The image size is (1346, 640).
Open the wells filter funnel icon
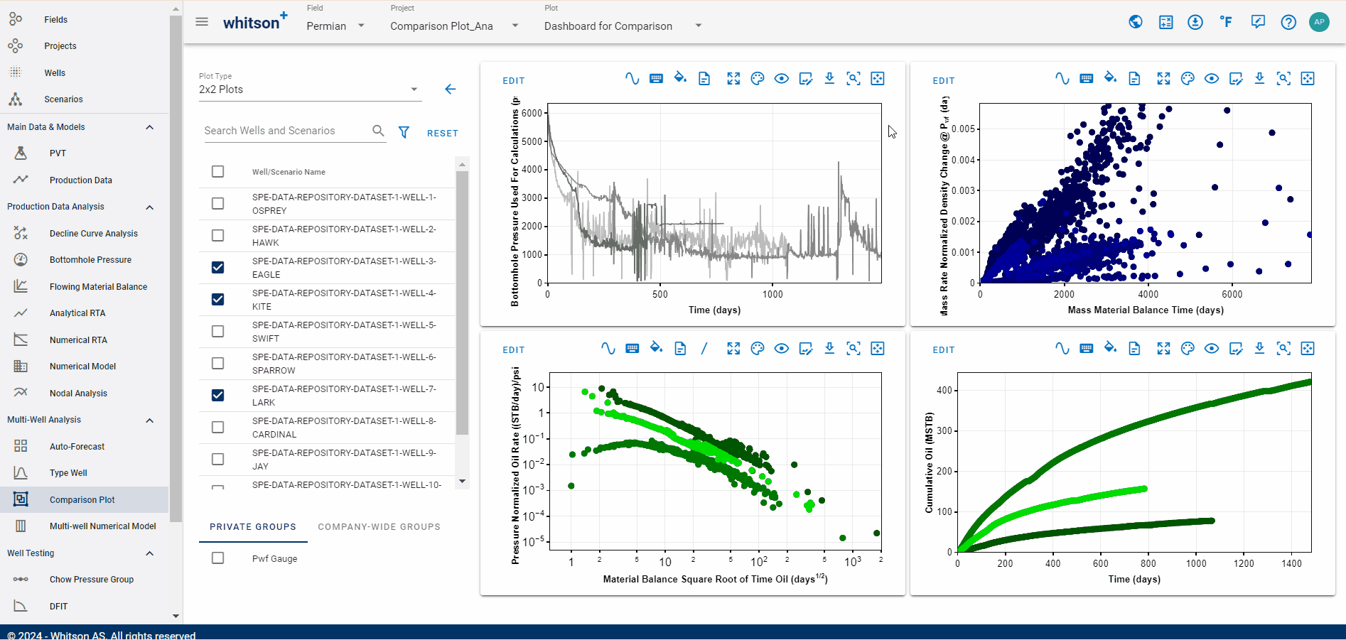(x=404, y=132)
